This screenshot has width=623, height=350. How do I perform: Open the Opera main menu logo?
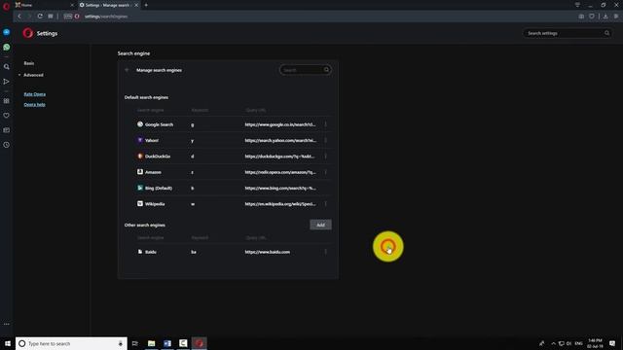click(6, 6)
